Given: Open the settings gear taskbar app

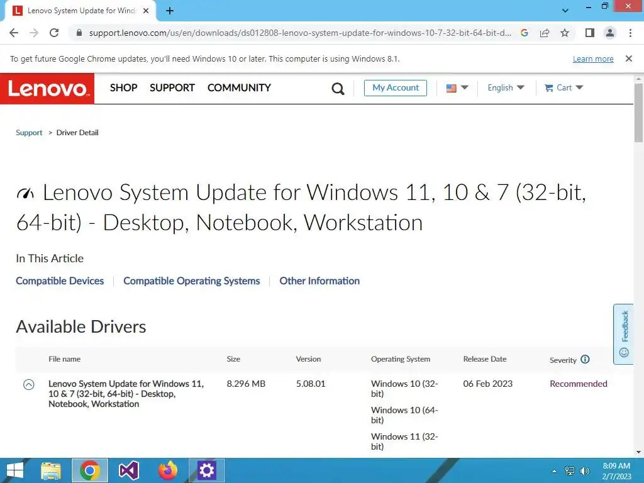Looking at the screenshot, I should pos(206,470).
